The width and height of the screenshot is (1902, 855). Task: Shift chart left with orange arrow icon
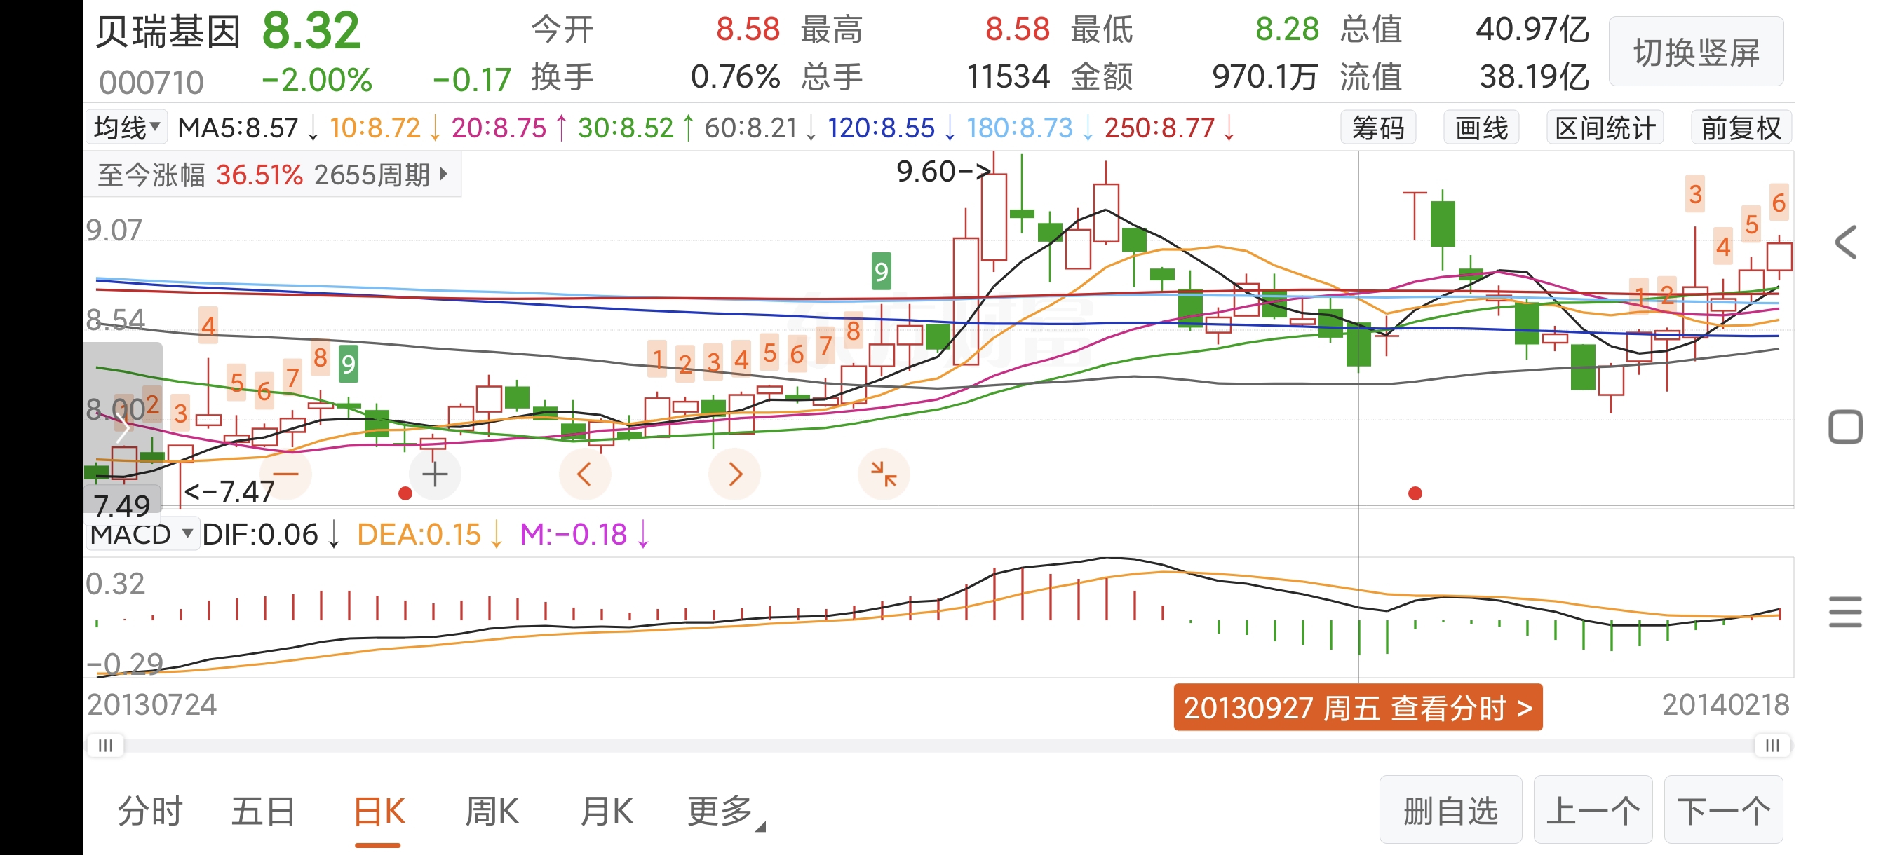(x=584, y=474)
